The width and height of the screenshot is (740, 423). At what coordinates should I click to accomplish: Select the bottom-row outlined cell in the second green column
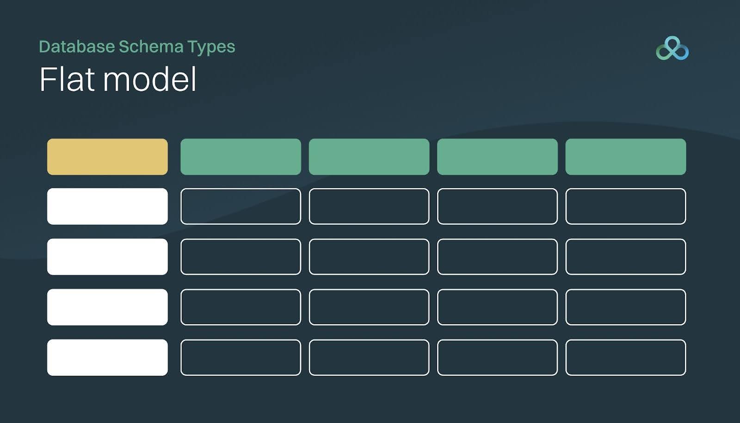tap(369, 357)
